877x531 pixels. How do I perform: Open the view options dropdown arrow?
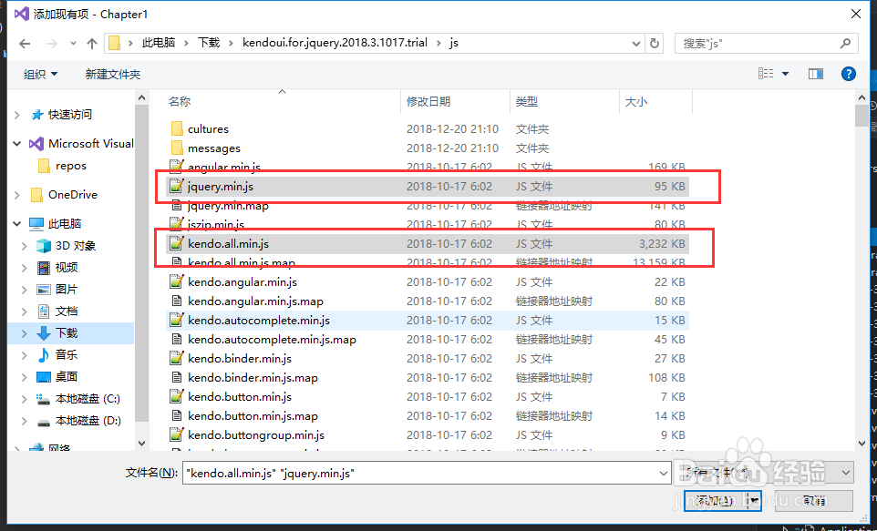click(x=785, y=74)
